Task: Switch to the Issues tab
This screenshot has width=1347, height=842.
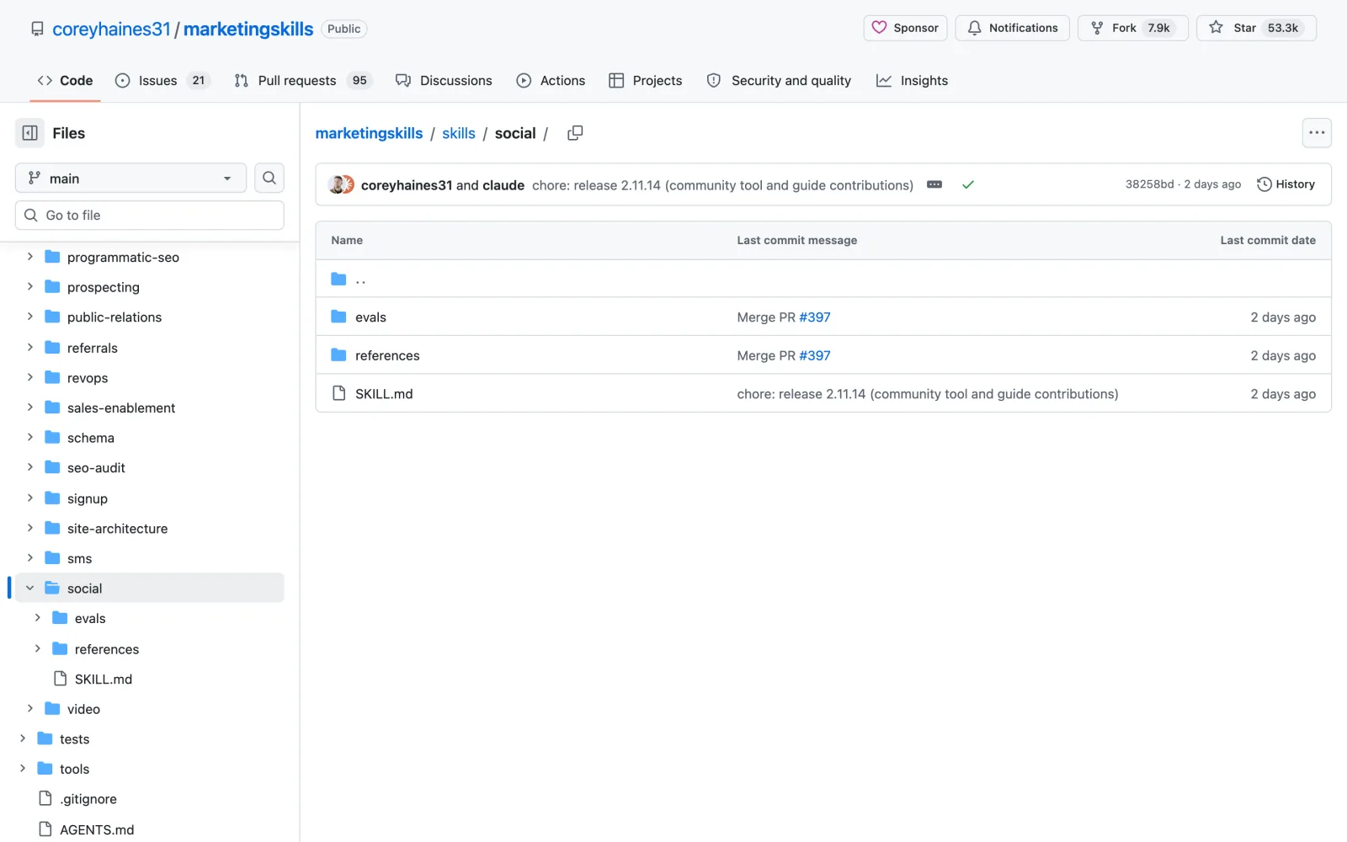Action: pos(162,80)
